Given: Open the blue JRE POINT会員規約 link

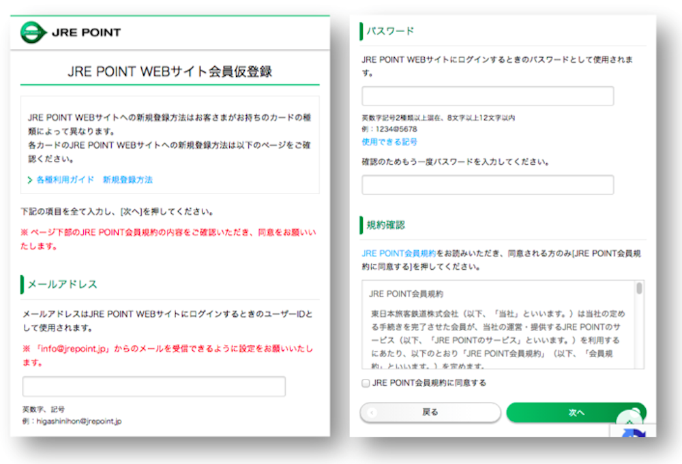Looking at the screenshot, I should (399, 253).
